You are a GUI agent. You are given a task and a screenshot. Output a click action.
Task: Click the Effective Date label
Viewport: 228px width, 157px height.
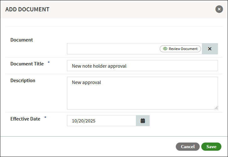tap(25, 119)
